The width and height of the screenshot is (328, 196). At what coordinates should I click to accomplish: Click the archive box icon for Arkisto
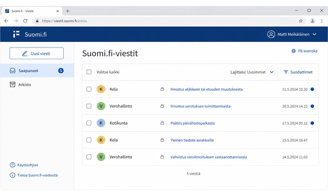point(13,85)
